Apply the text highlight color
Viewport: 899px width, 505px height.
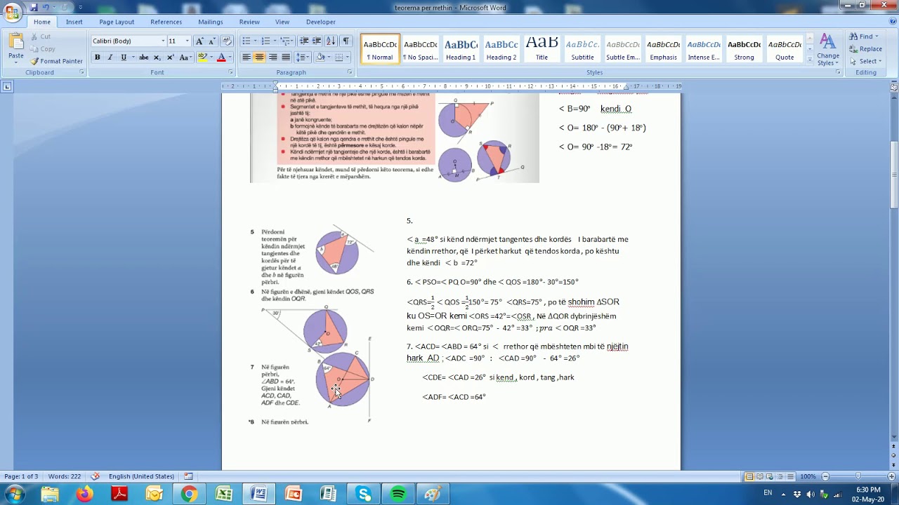click(x=202, y=58)
